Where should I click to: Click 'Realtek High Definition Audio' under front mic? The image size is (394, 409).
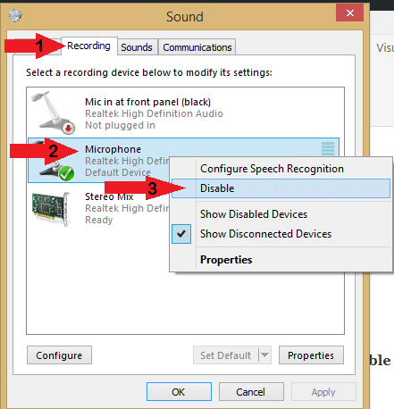point(154,113)
